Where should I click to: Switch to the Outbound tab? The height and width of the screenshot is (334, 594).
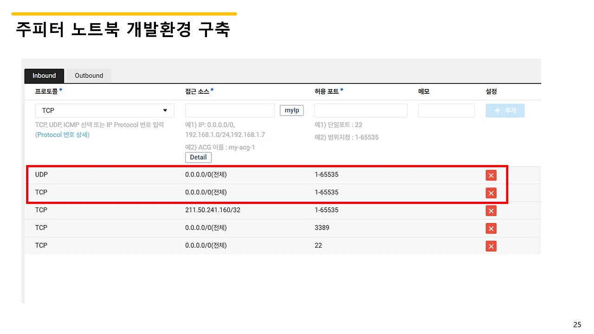[x=89, y=75]
